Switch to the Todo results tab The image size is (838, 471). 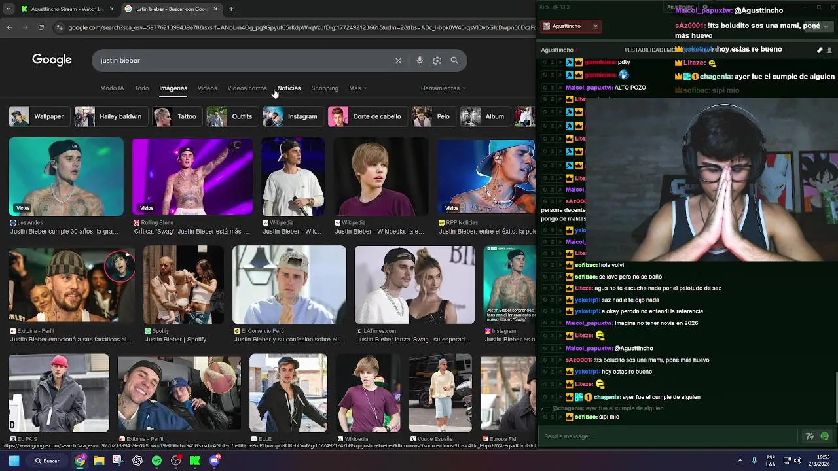click(x=141, y=88)
